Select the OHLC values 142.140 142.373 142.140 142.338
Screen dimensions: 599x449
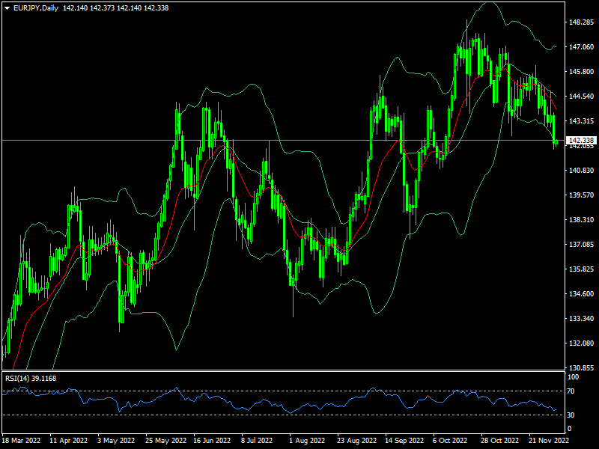pos(116,8)
